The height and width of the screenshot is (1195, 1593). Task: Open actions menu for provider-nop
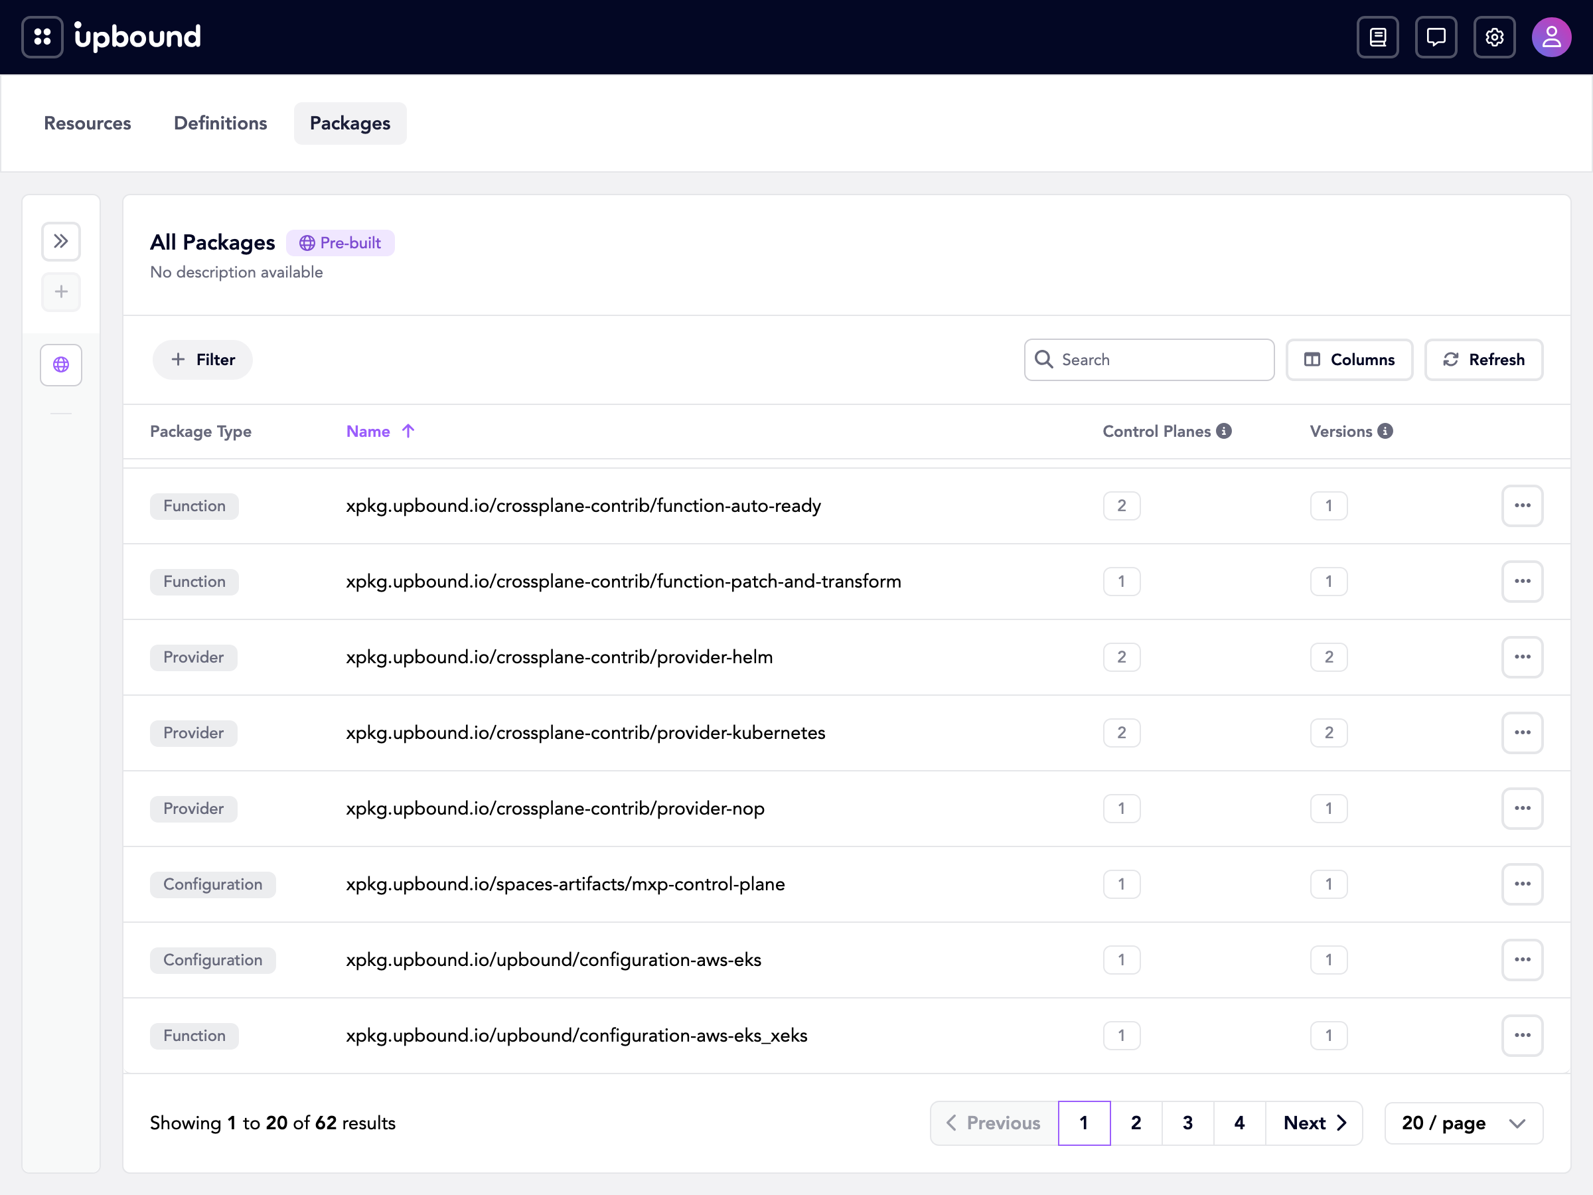(x=1523, y=808)
